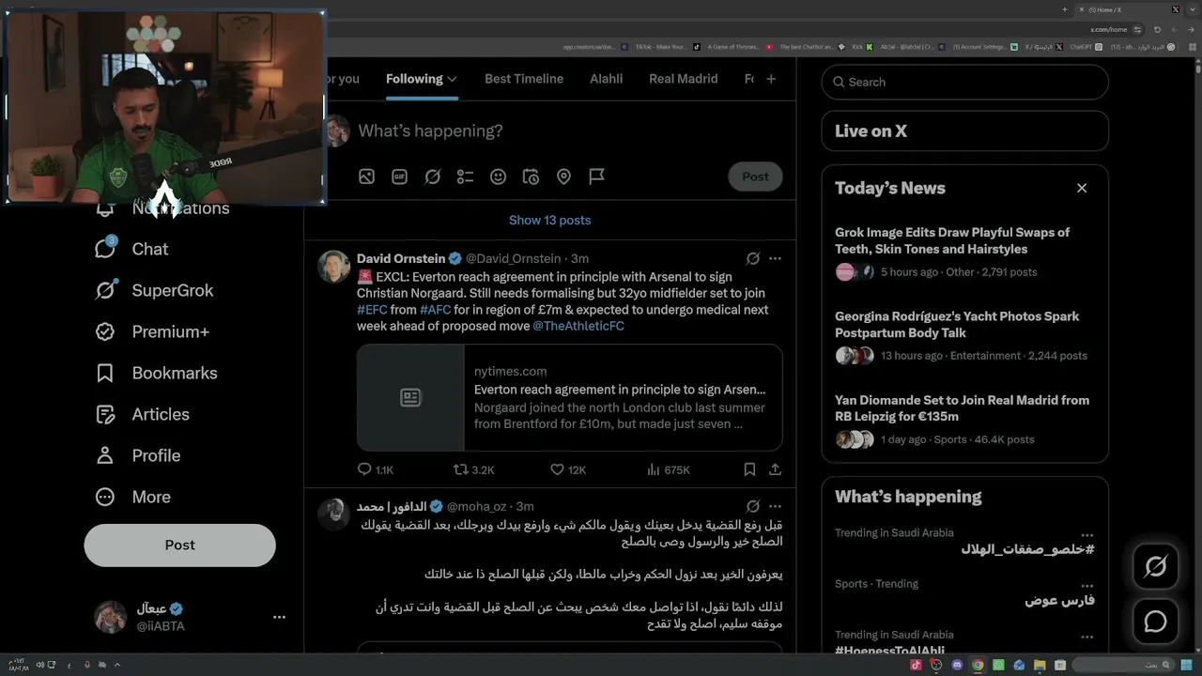Switch to the Alahli tab
The width and height of the screenshot is (1202, 676).
(606, 79)
